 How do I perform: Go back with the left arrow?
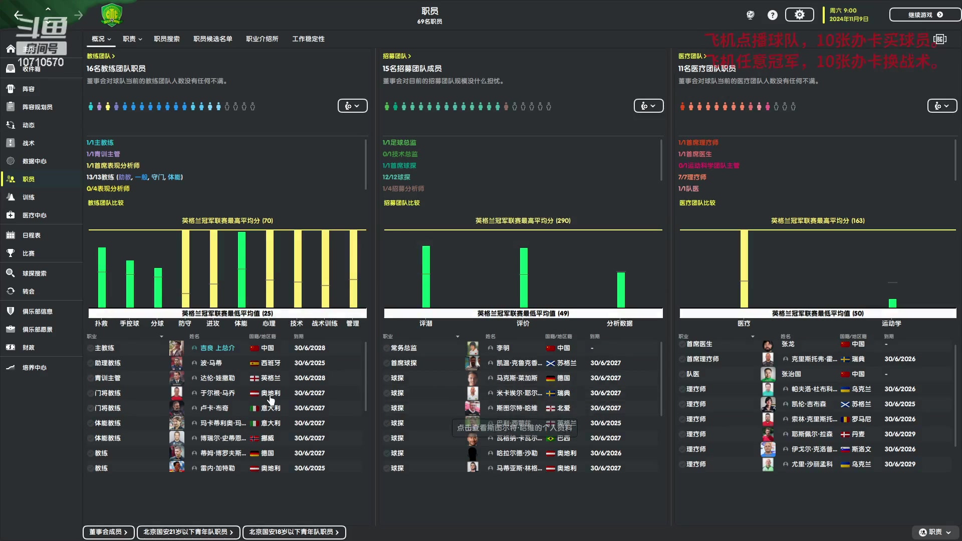(19, 15)
